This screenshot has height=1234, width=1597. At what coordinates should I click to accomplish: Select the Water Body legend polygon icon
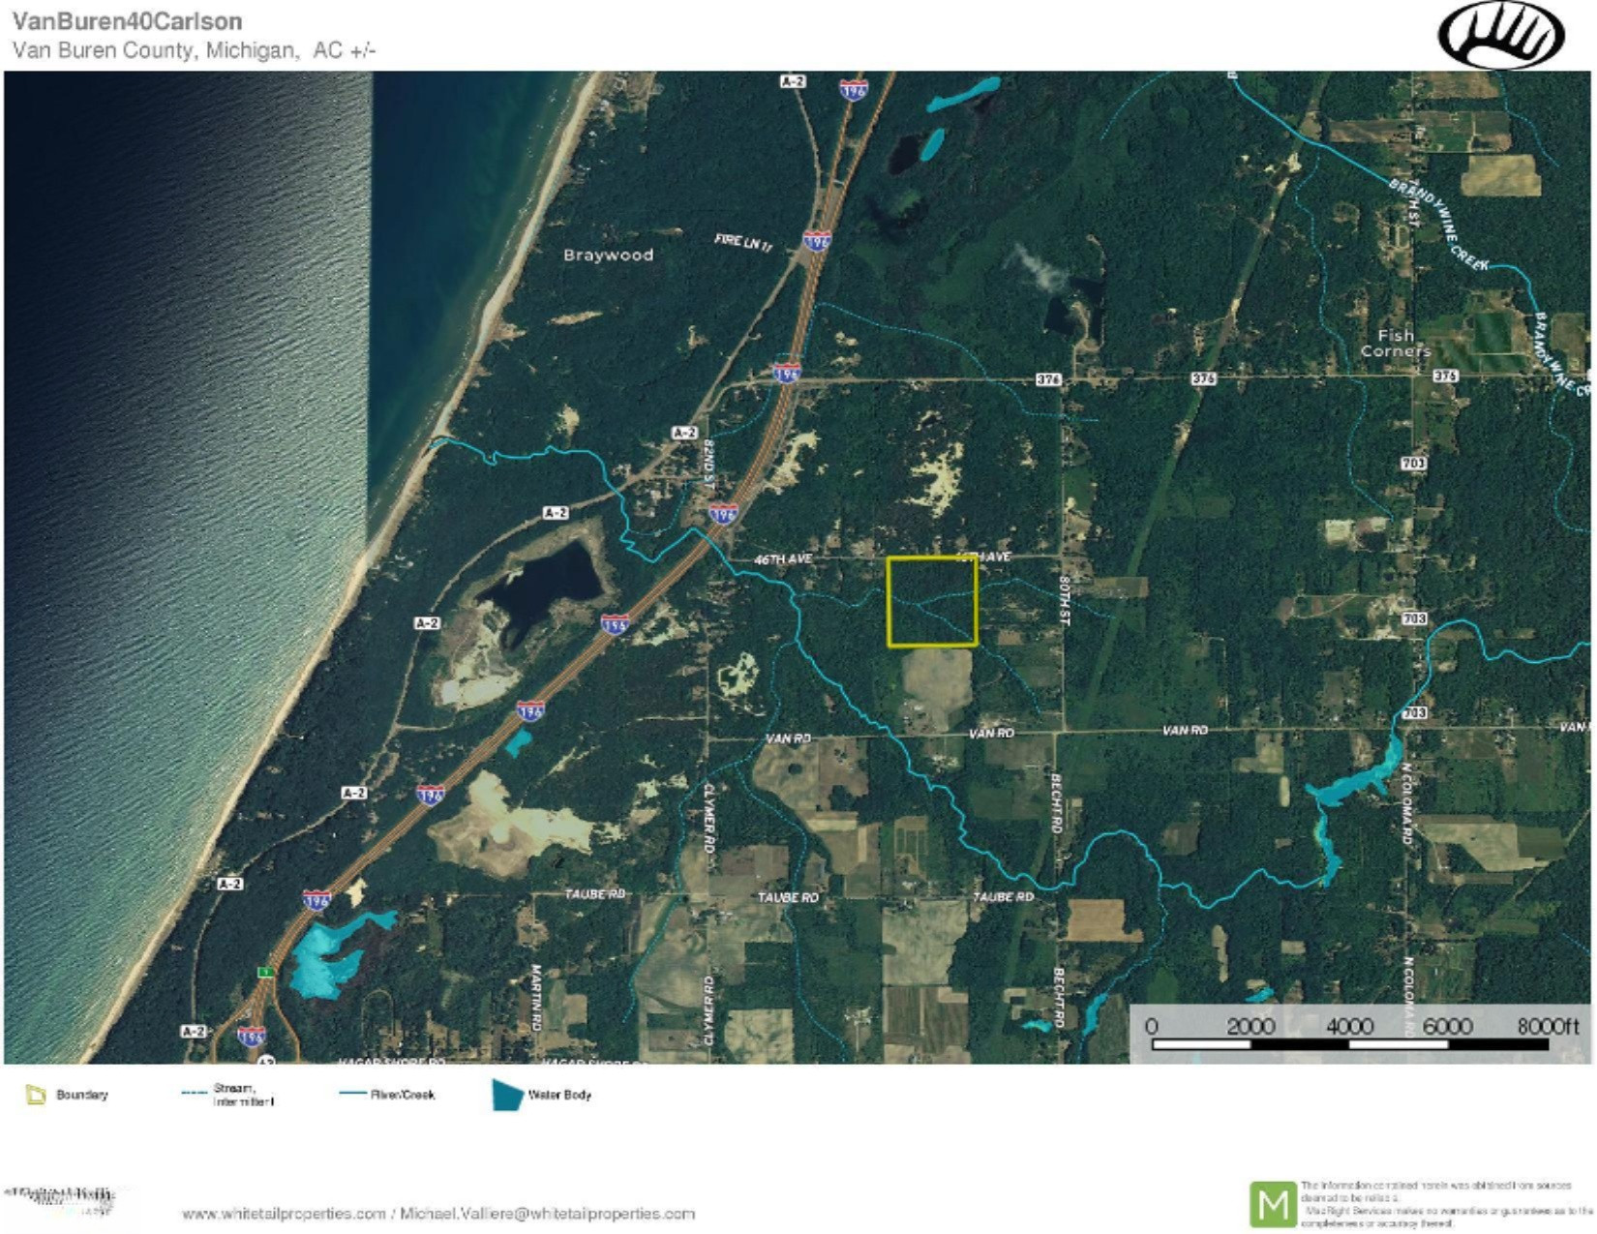coord(507,1096)
